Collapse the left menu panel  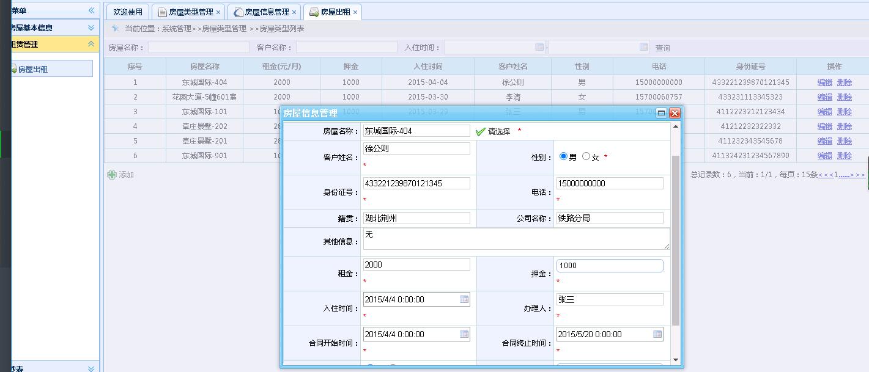(91, 10)
